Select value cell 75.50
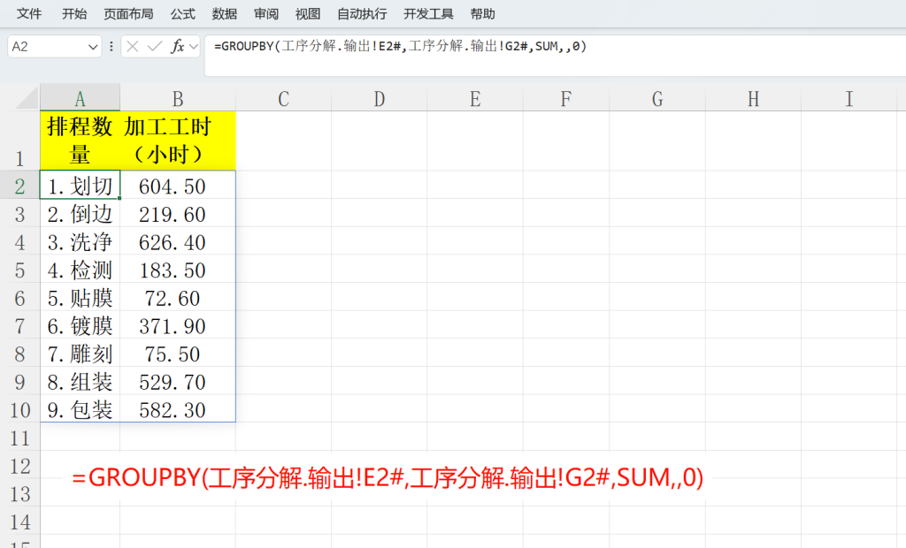906x548 pixels. (x=178, y=353)
